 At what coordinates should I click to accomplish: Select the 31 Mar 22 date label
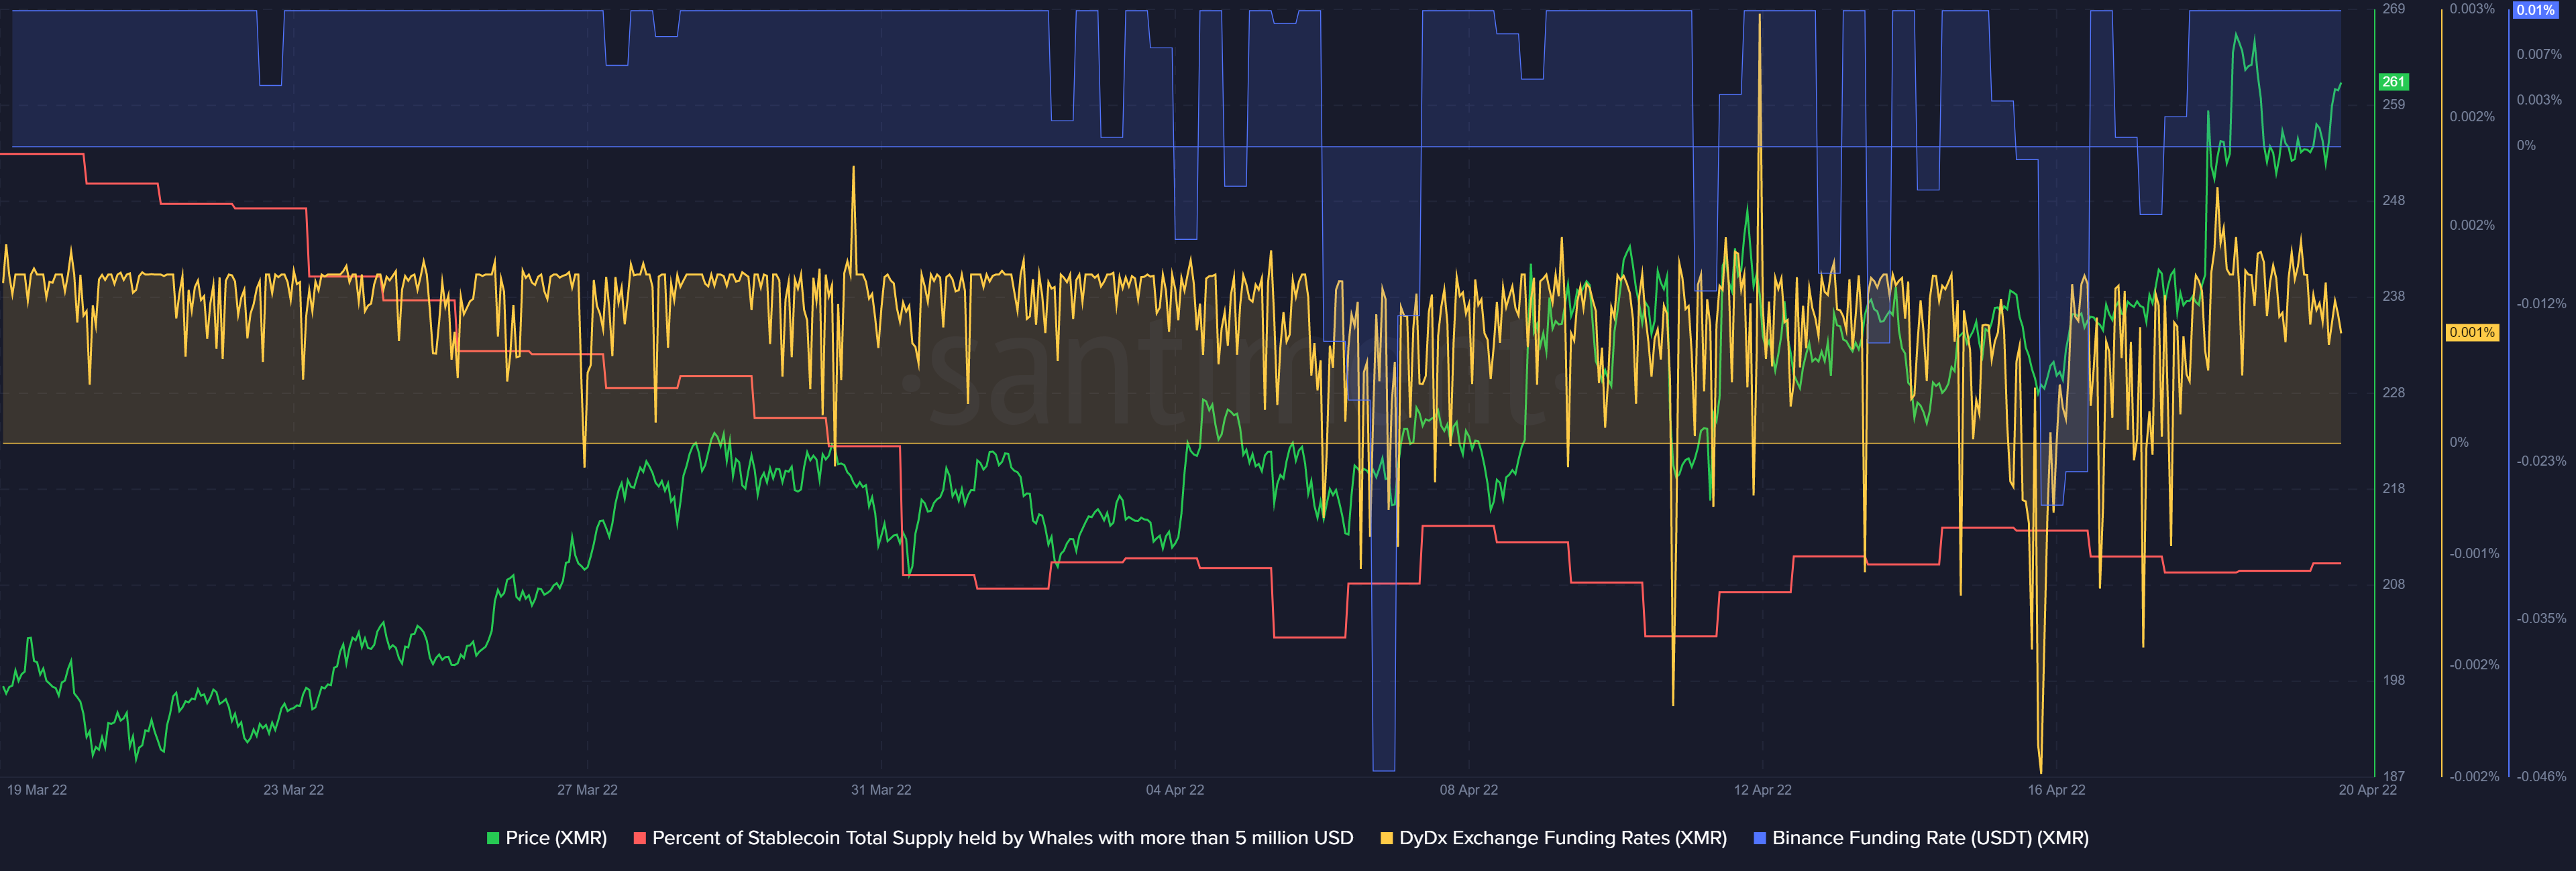pyautogui.click(x=881, y=790)
